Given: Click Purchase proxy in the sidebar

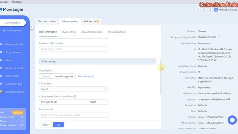Looking at the screenshot, I should pos(12,31).
